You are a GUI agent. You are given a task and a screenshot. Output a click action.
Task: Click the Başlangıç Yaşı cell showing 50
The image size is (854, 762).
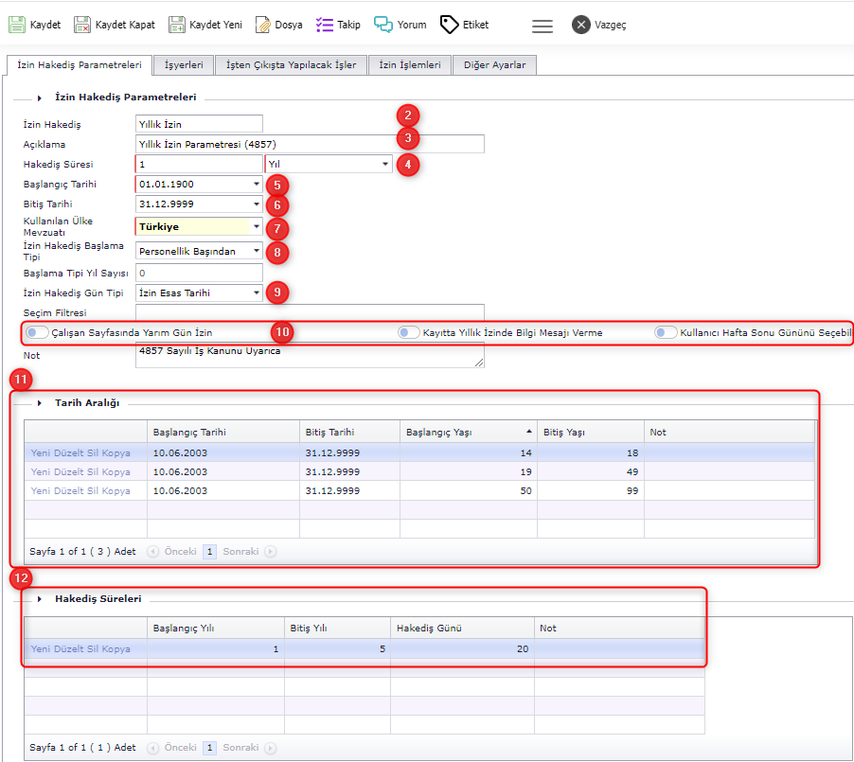469,491
